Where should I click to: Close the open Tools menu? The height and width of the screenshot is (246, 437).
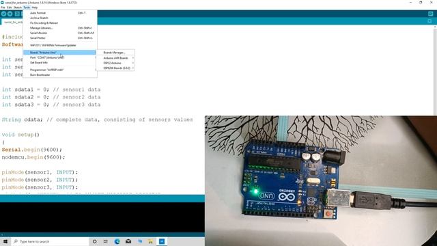pyautogui.click(x=27, y=8)
